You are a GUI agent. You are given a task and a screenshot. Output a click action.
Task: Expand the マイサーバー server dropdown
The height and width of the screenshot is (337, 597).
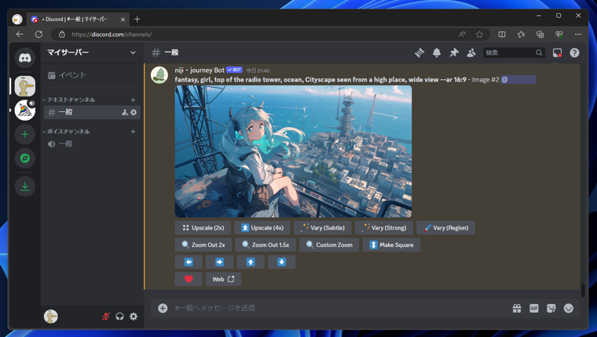coord(133,53)
